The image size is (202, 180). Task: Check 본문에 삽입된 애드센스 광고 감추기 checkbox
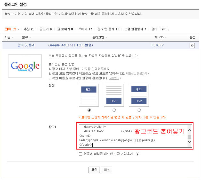pos(80,154)
